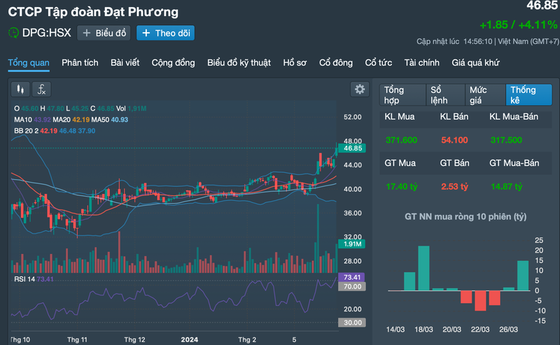Click the green clock icon beside DPG:HSX
Image resolution: width=560 pixels, height=345 pixels.
[13, 33]
